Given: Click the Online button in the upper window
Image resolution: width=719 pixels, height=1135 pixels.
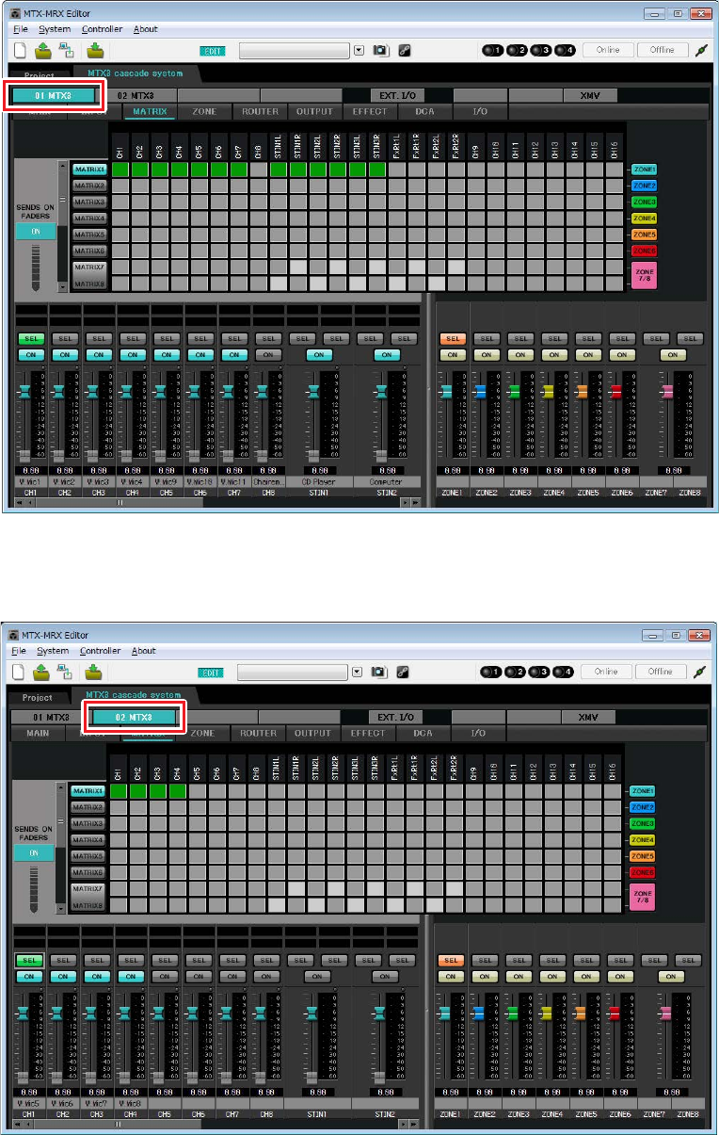Looking at the screenshot, I should coord(608,50).
